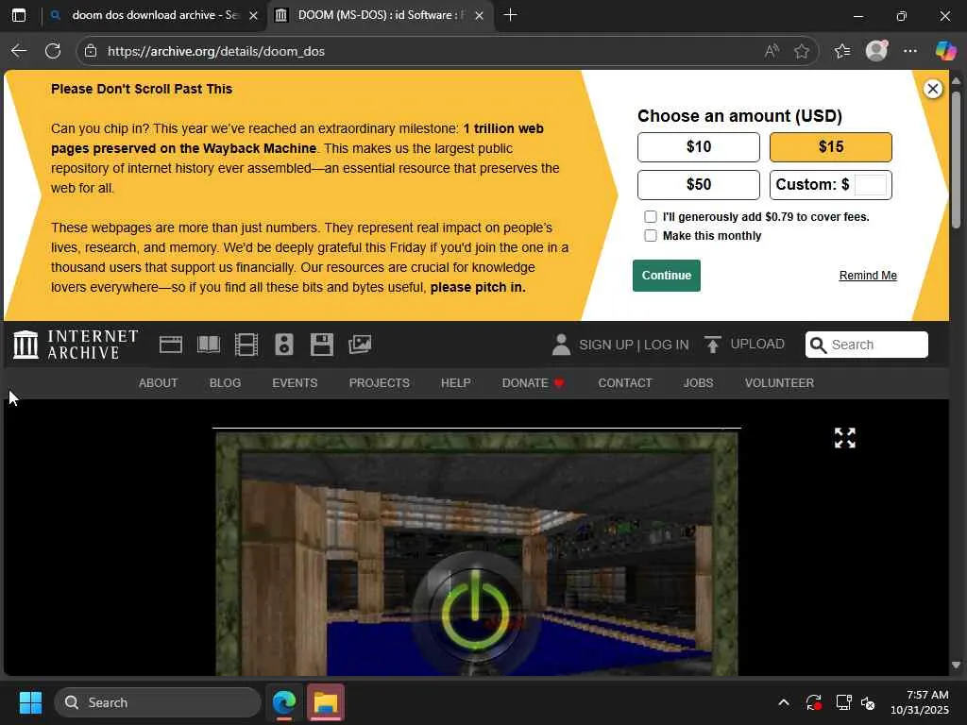Click the page vertical scrollbar thumb
This screenshot has height=725, width=967.
(956, 160)
